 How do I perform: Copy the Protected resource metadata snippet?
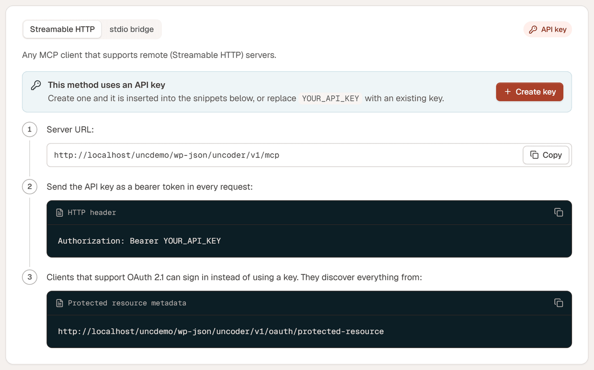click(x=559, y=303)
